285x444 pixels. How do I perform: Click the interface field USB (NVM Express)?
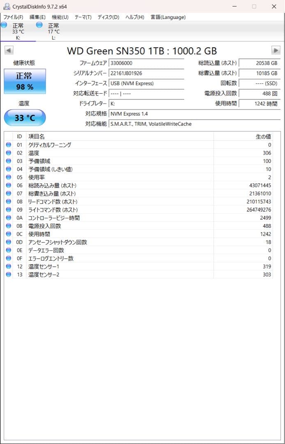pyautogui.click(x=146, y=83)
